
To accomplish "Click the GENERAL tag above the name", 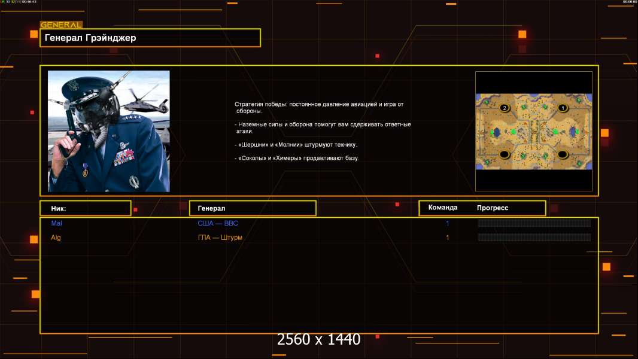I will [x=61, y=25].
